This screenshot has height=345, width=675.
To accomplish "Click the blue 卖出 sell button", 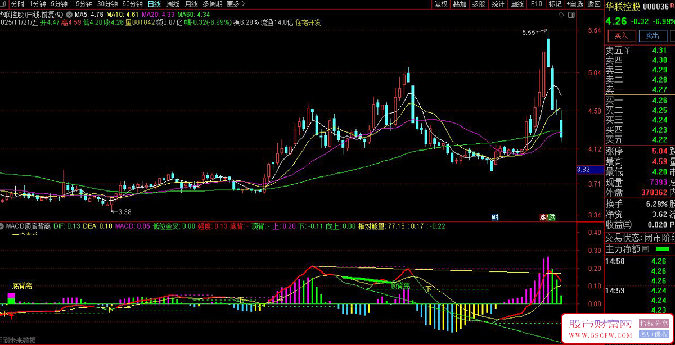I will pos(652,36).
